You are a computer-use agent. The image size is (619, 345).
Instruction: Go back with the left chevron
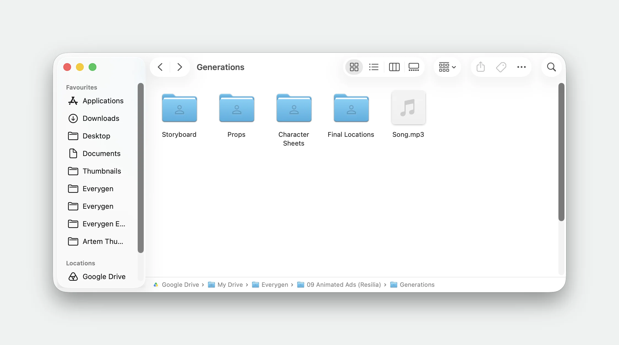click(x=160, y=67)
